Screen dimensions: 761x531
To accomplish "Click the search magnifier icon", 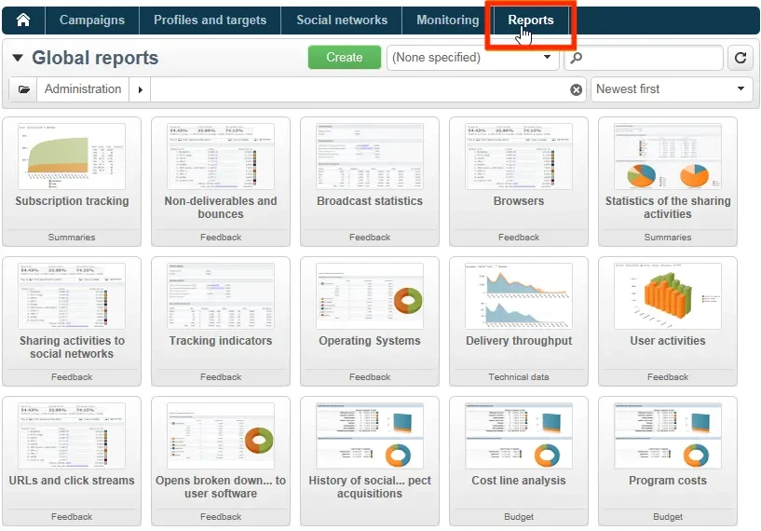I will coord(577,58).
